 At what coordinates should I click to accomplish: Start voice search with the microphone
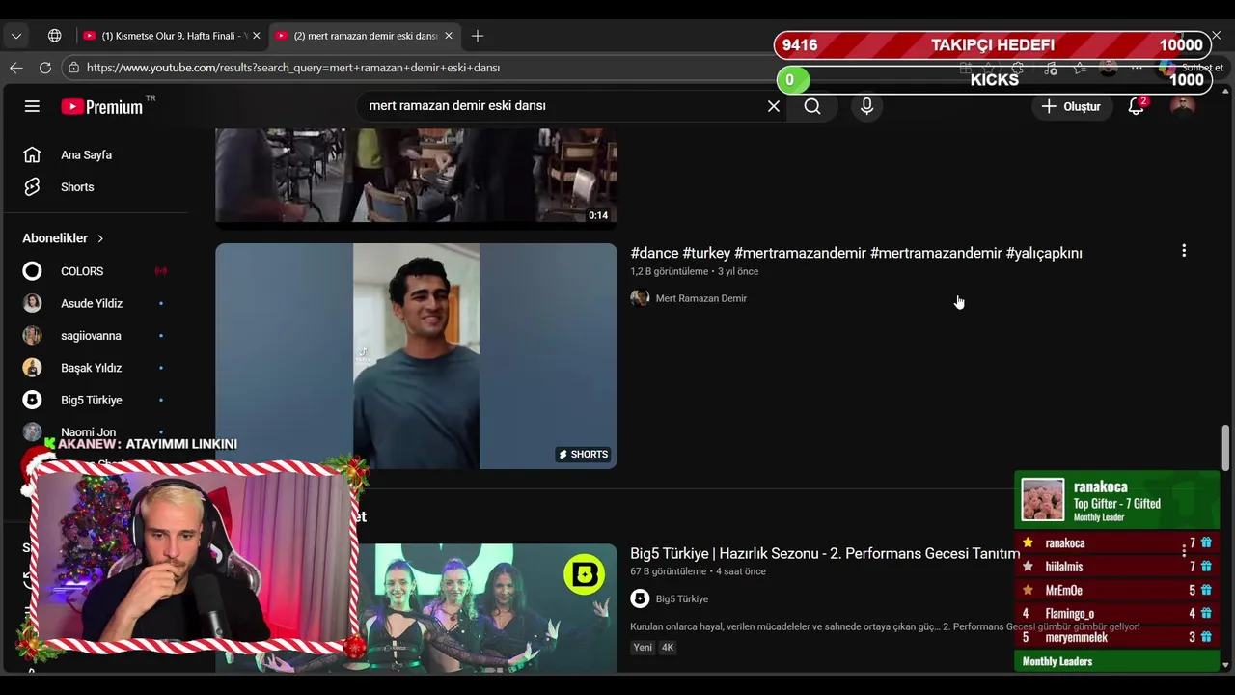click(x=866, y=106)
